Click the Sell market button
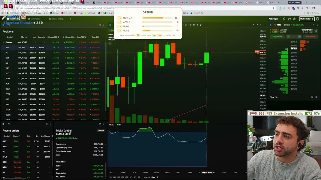 tap(310, 36)
